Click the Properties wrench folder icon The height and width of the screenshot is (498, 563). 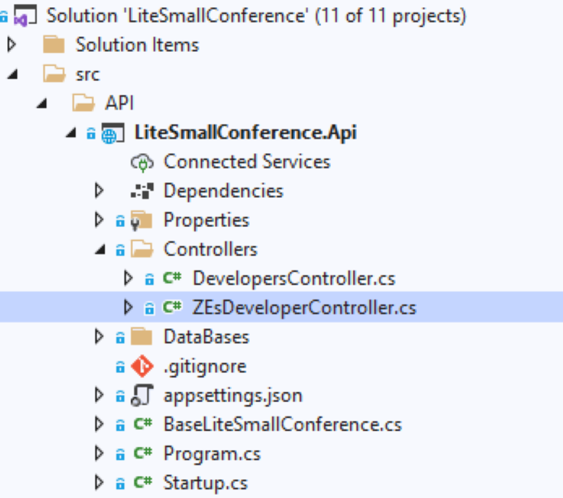pos(141,220)
